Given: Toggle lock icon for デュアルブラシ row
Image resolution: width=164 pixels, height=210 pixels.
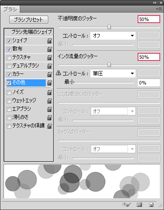Looking at the screenshot, I should [49, 66].
